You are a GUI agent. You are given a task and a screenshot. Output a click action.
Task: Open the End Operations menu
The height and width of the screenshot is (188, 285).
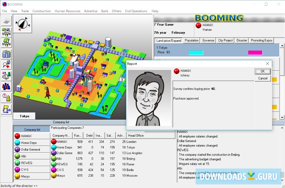pyautogui.click(x=136, y=11)
